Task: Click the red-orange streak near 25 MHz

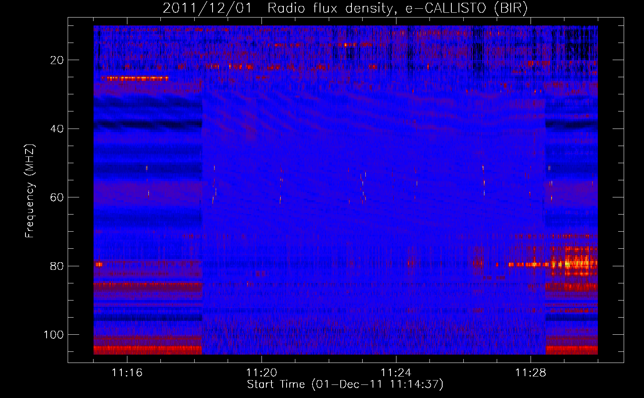Action: click(135, 79)
